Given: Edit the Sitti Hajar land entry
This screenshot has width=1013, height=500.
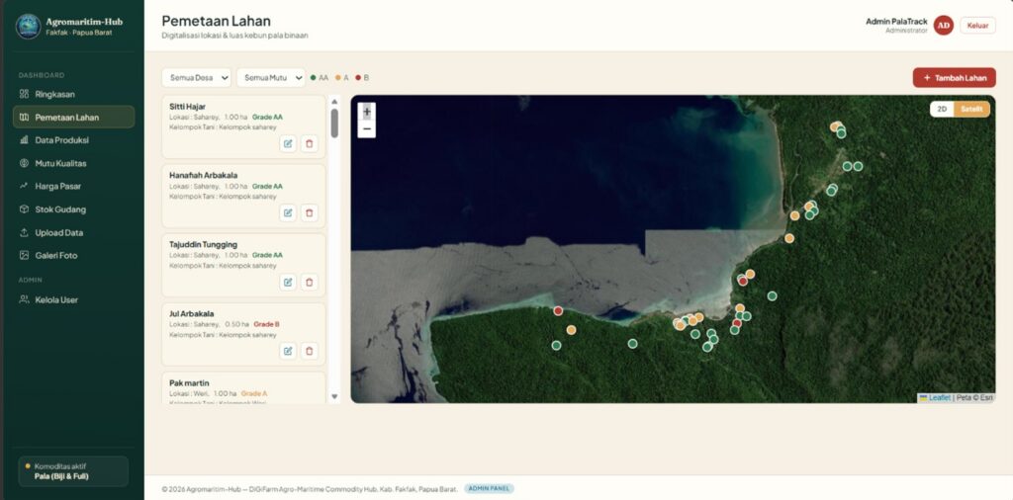Looking at the screenshot, I should pyautogui.click(x=288, y=143).
